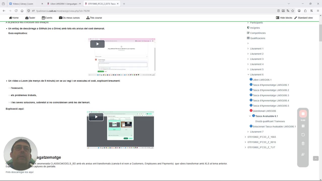Click the address bar URL field
Image resolution: width=322 pixels, height=181 pixels.
(x=151, y=11)
